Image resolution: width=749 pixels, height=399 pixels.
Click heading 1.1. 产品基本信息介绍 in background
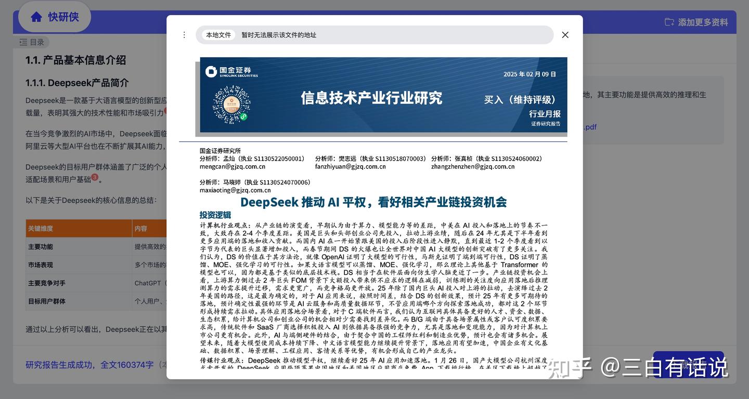pyautogui.click(x=76, y=60)
